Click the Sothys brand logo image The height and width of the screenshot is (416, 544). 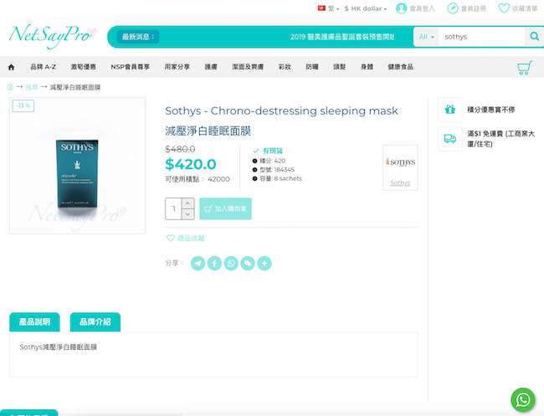[x=400, y=162]
